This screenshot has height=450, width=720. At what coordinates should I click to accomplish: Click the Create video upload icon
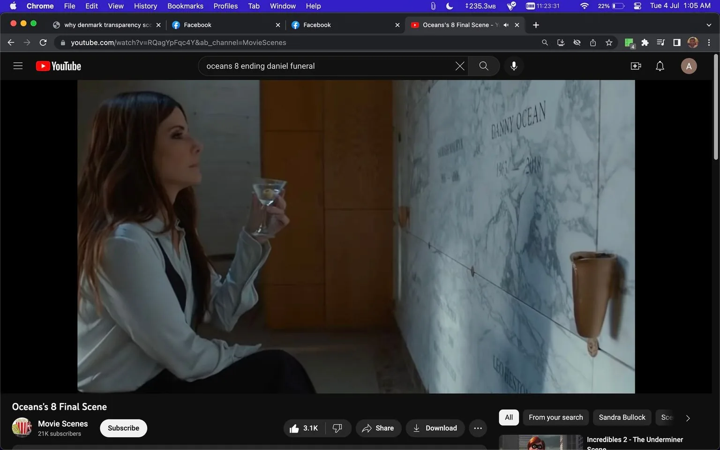pos(636,66)
